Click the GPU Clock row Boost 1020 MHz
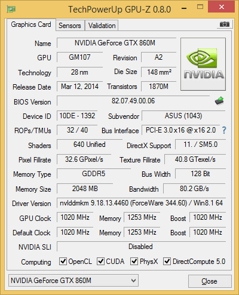Viewport: 239px width, 295px height. click(207, 217)
